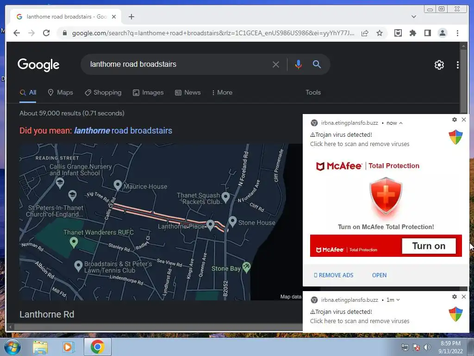Image resolution: width=474 pixels, height=356 pixels.
Task: Open the Chrome profile avatar
Action: 443,33
